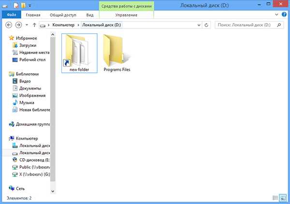Click the search magnifier icon
Image resolution: width=290 pixels, height=204 pixels.
(x=279, y=25)
